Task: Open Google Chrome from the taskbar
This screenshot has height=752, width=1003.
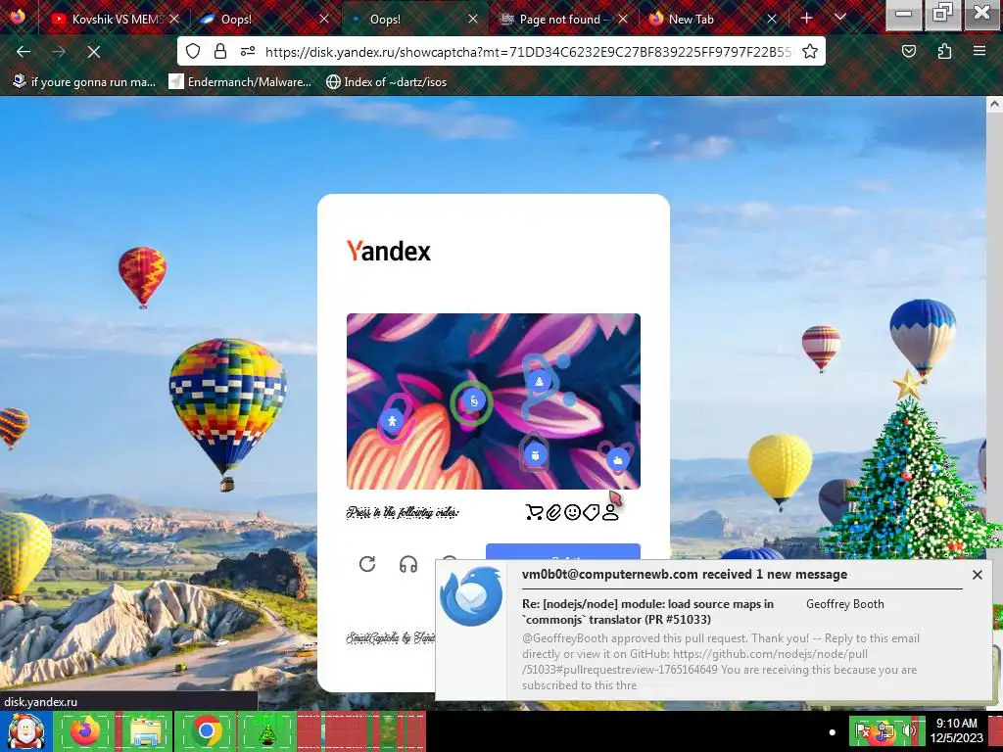Action: tap(206, 730)
